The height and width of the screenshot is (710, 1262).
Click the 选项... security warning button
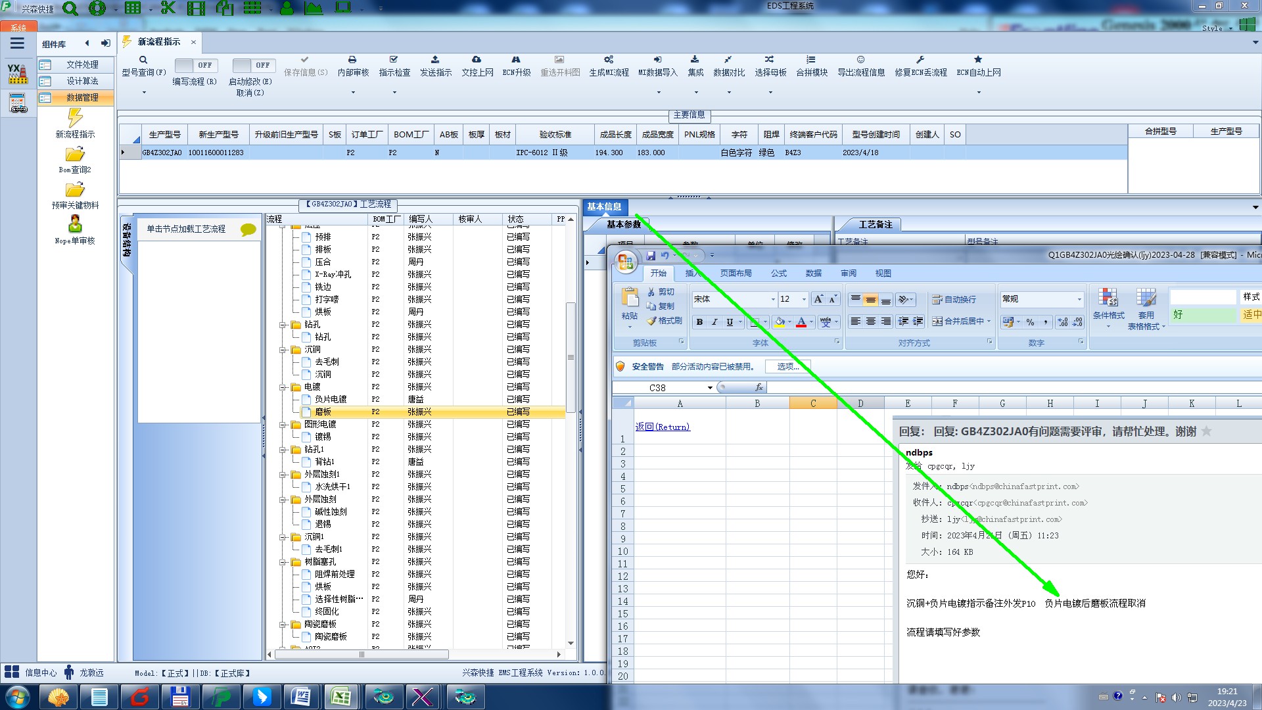(x=787, y=367)
